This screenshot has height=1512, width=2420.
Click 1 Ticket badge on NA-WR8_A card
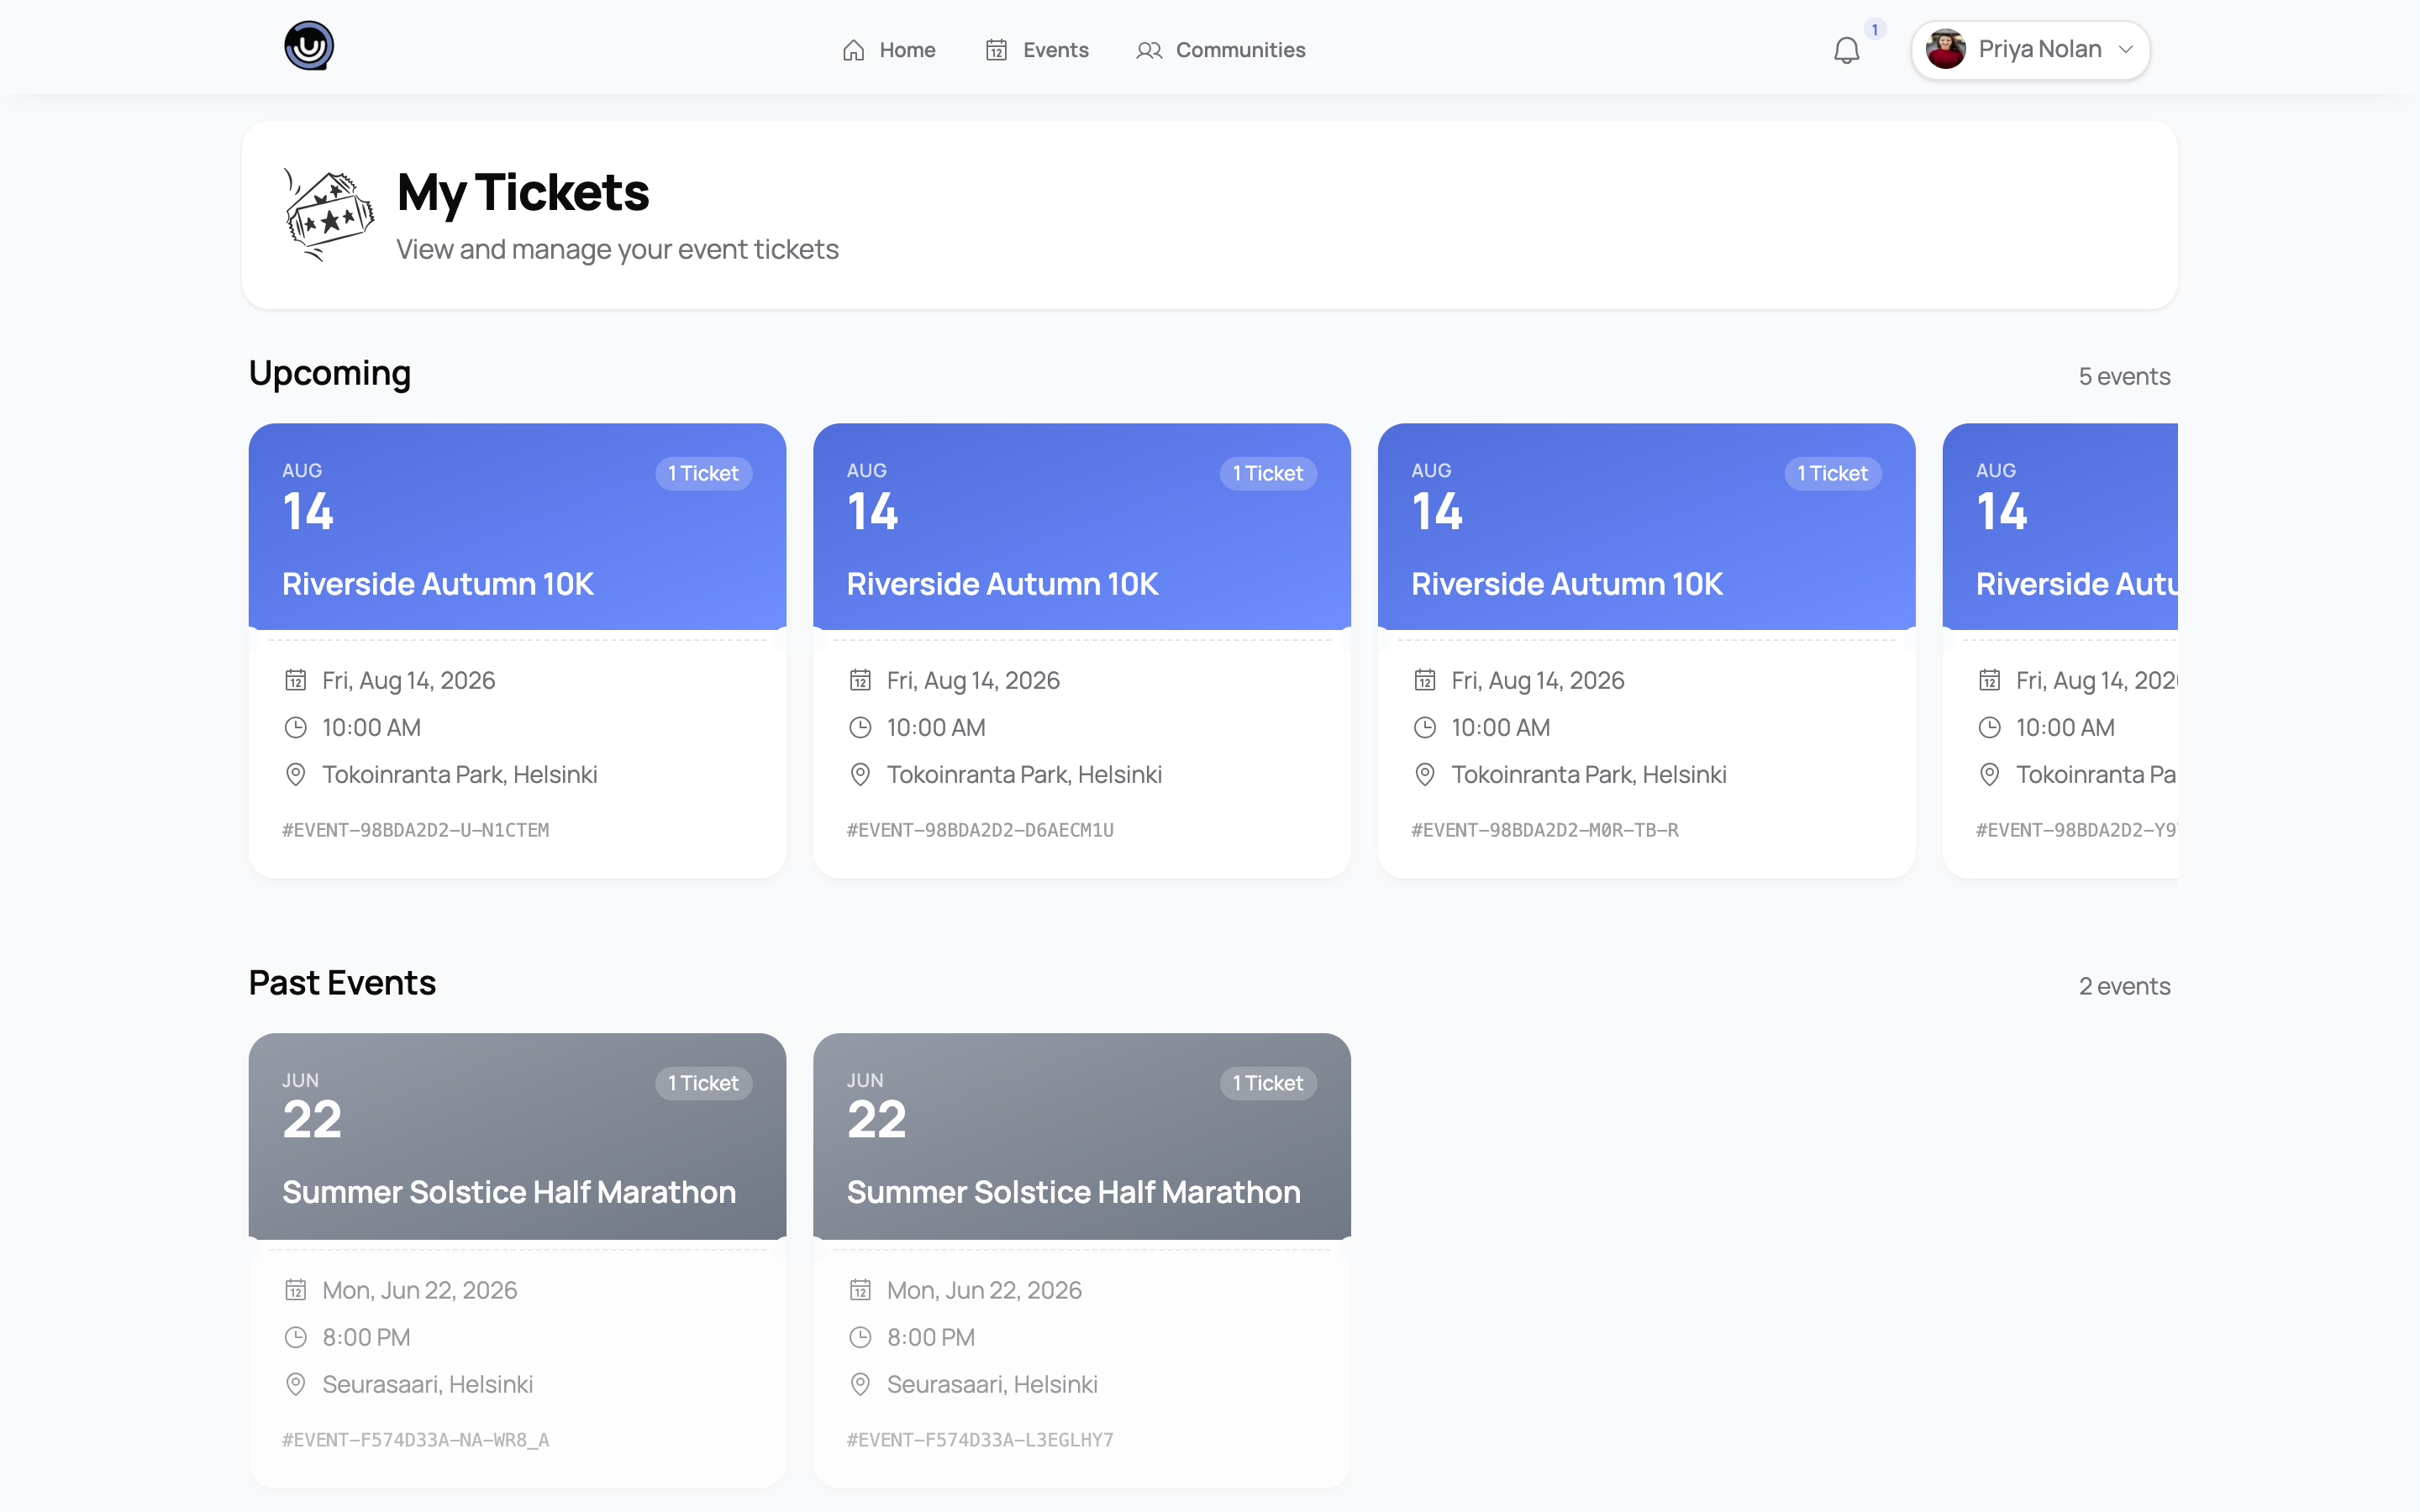point(703,1084)
